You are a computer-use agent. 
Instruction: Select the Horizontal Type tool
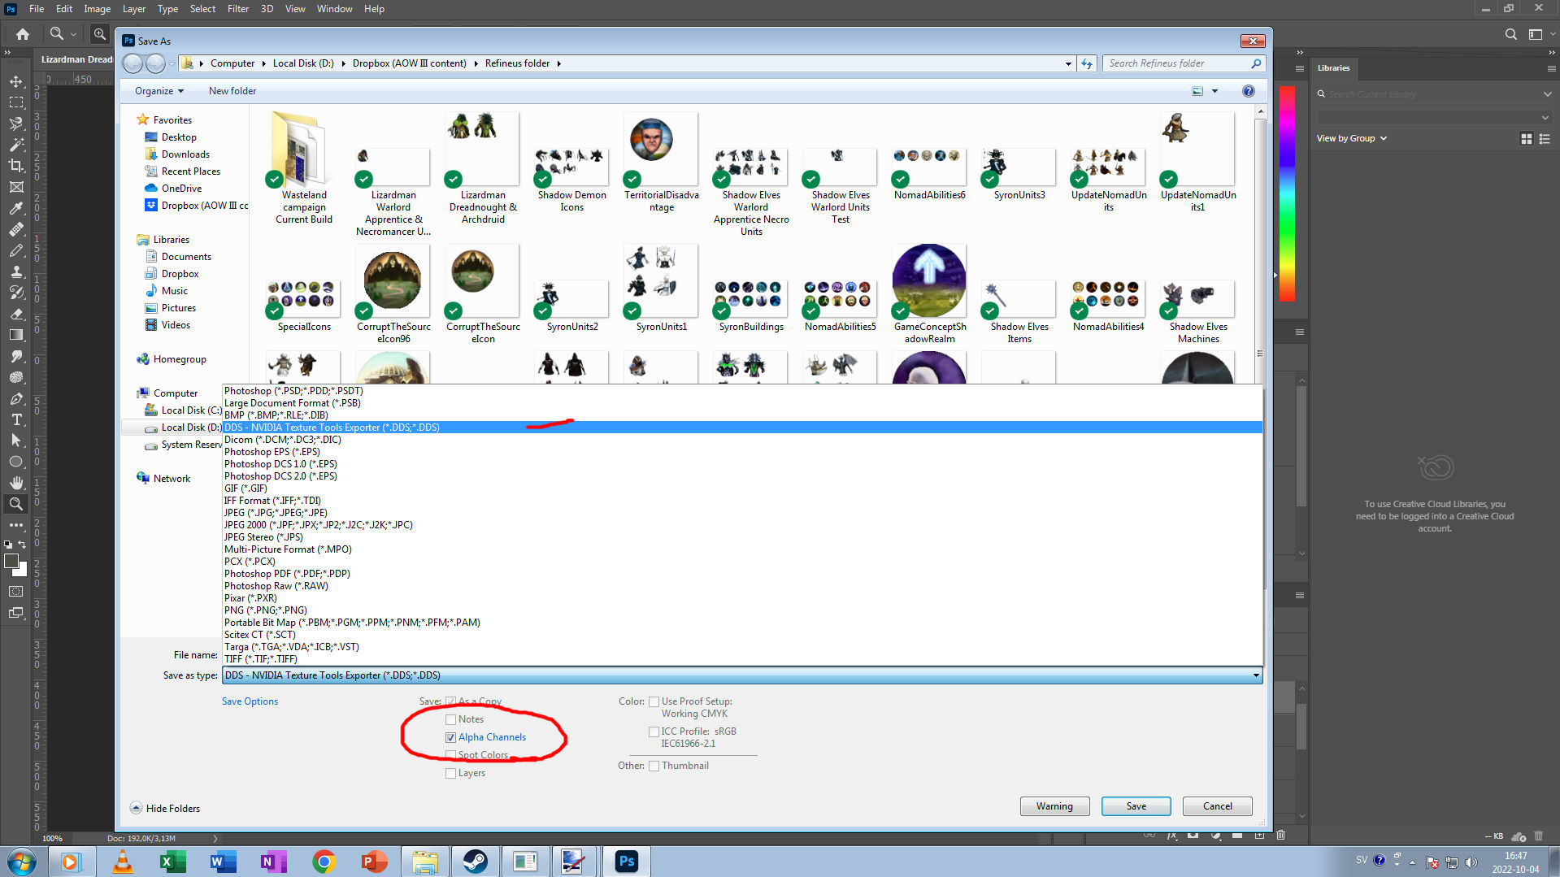[16, 419]
